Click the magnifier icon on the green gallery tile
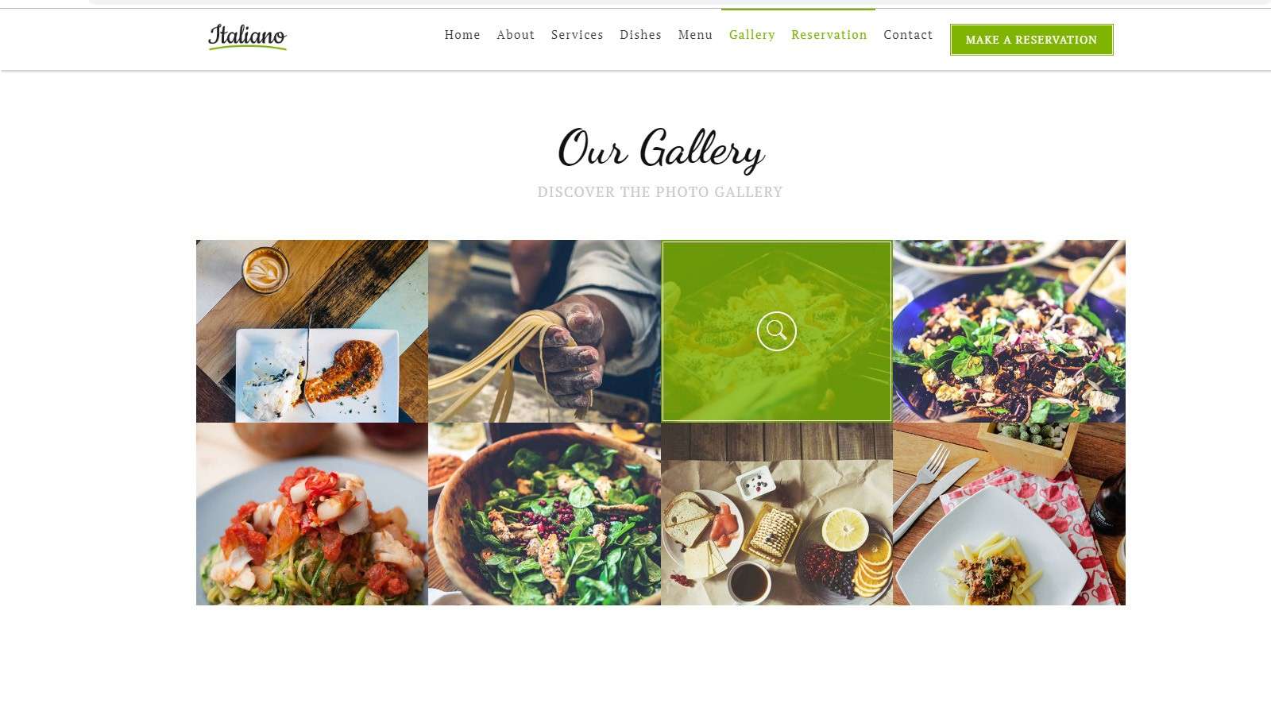Screen dimensions: 1271x715 (x=776, y=330)
